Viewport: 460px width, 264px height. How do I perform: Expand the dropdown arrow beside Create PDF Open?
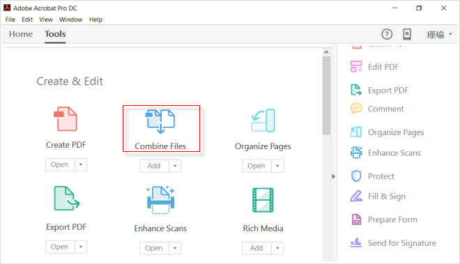tap(81, 164)
